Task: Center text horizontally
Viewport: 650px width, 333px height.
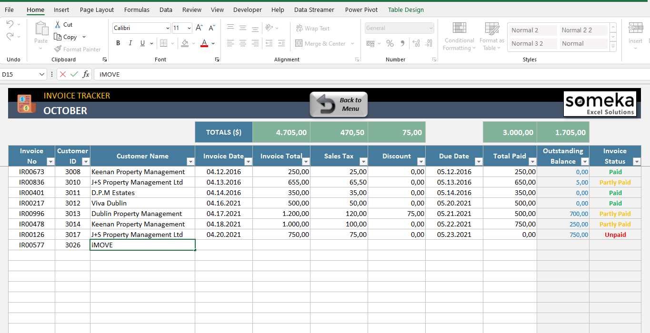Action: (x=243, y=43)
